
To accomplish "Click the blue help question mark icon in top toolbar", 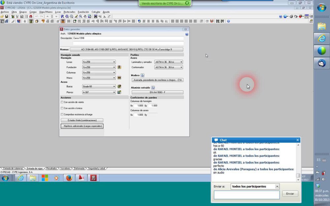I will (280, 16).
